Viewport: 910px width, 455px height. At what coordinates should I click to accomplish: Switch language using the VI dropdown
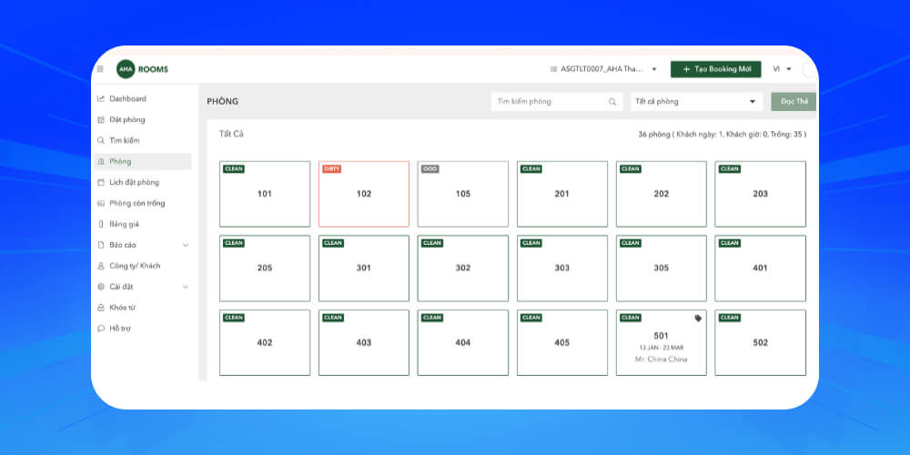(782, 69)
